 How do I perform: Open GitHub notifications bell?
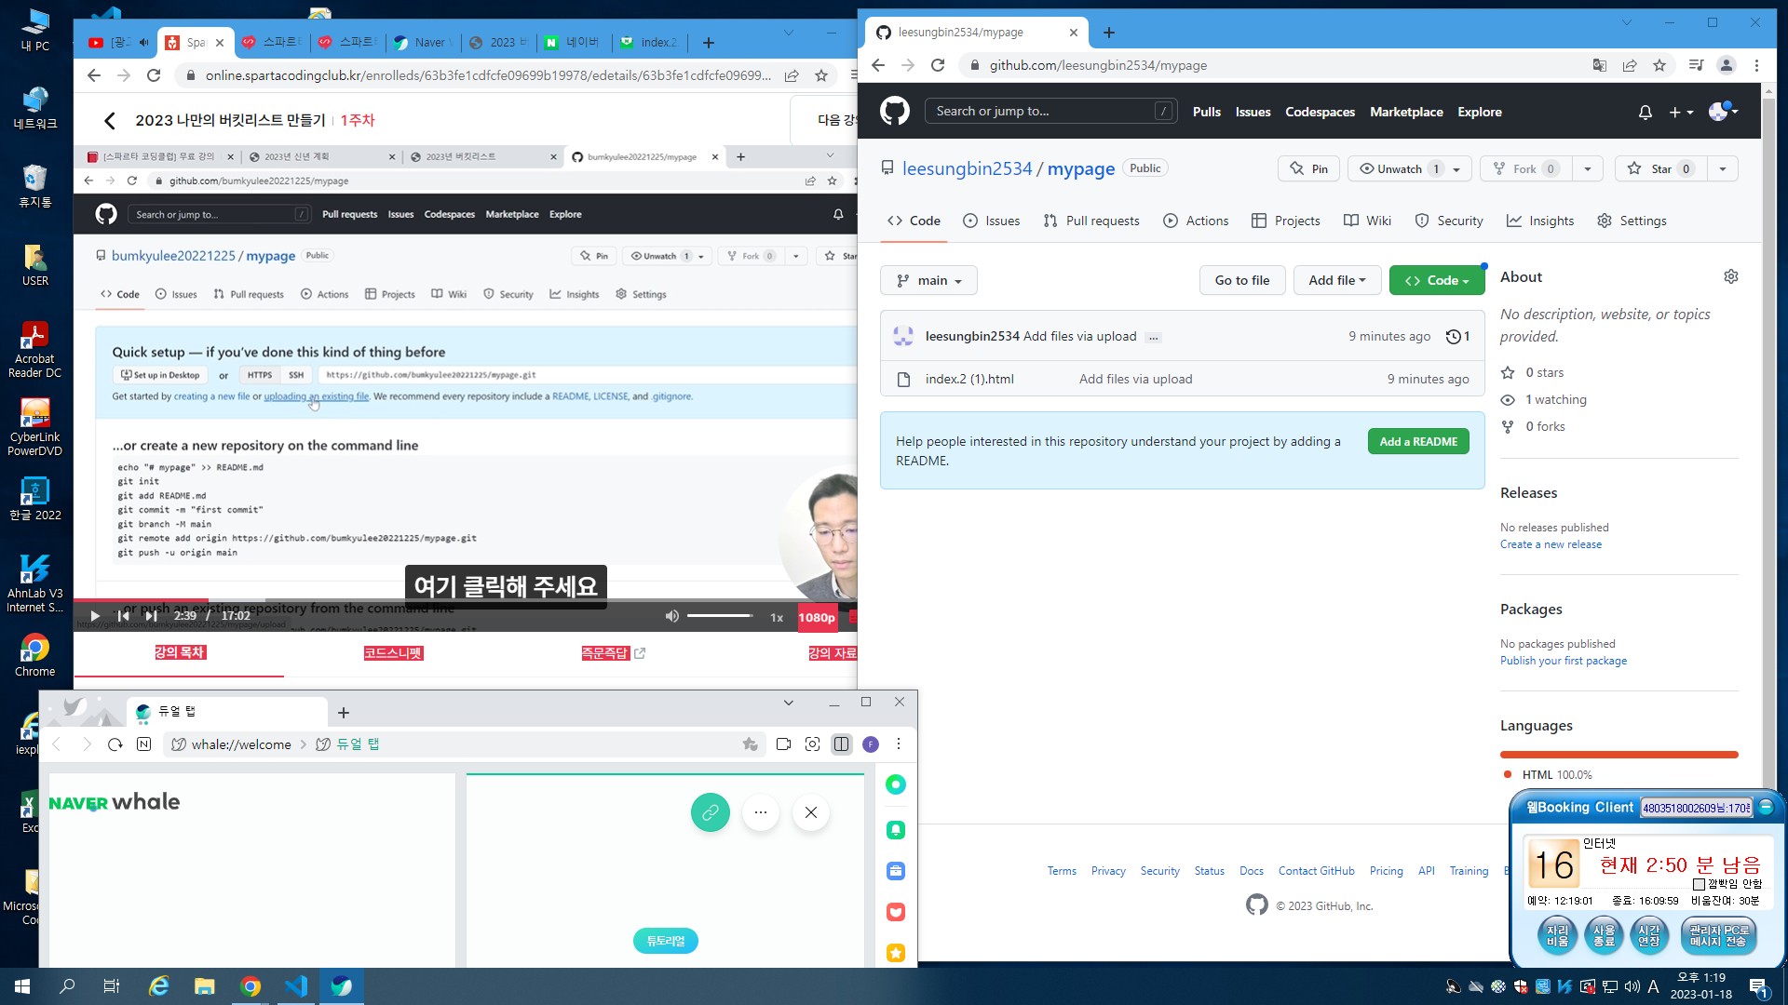pyautogui.click(x=1646, y=112)
